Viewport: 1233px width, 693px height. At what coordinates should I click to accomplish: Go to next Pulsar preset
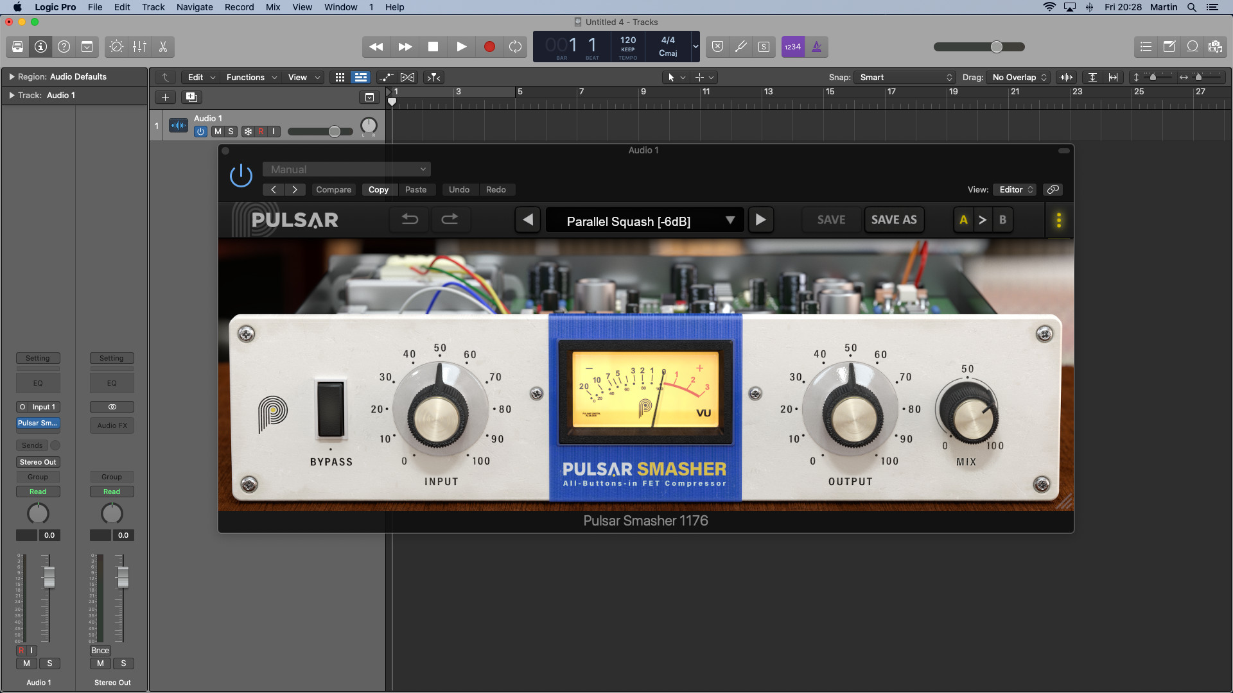(x=761, y=219)
